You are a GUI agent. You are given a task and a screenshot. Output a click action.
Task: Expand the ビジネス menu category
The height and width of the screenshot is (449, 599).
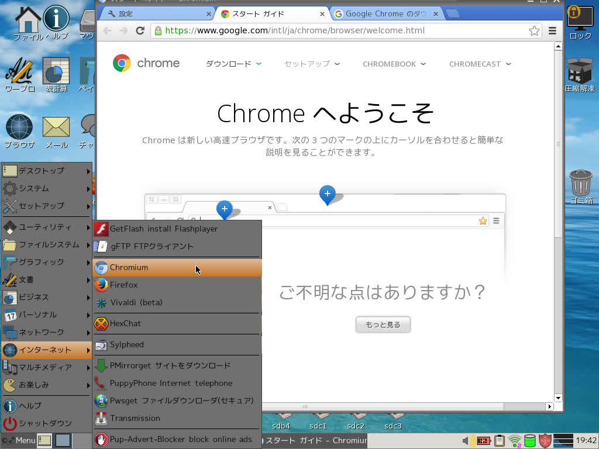[46, 298]
